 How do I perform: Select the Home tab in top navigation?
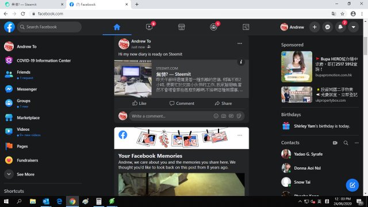pos(117,27)
